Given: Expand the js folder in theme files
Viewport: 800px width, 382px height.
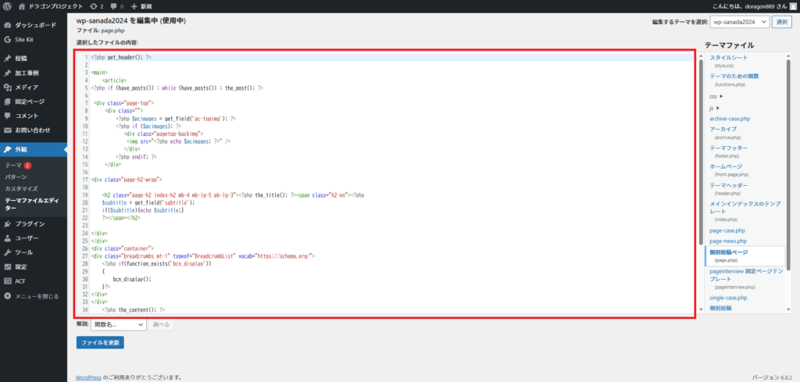Looking at the screenshot, I should point(714,107).
